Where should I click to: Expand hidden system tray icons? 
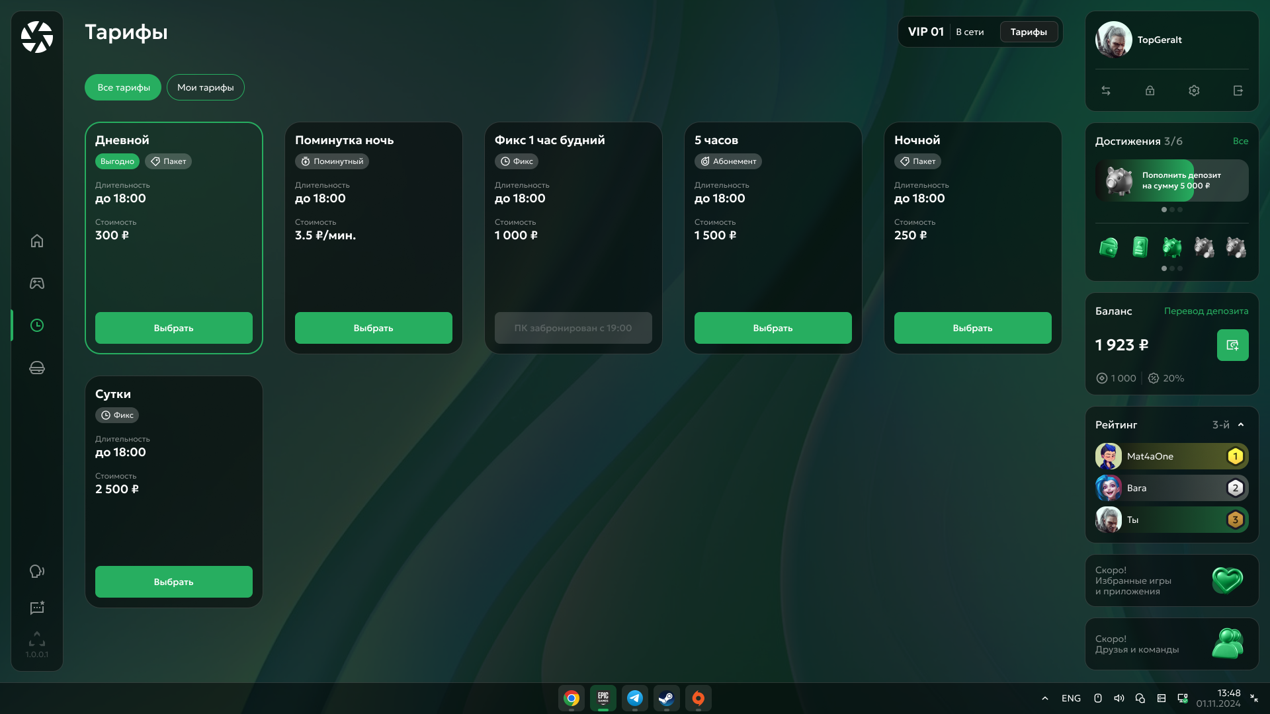coord(1045,698)
